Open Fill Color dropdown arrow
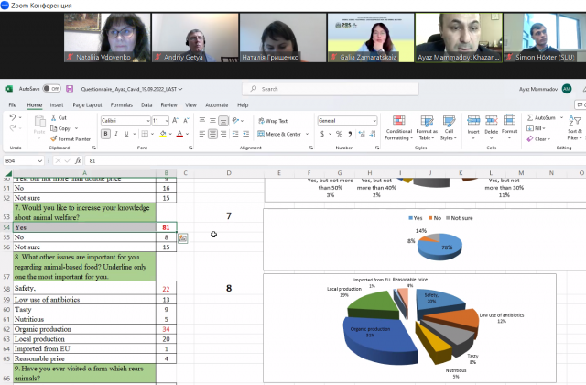This screenshot has height=385, width=586. click(x=170, y=134)
